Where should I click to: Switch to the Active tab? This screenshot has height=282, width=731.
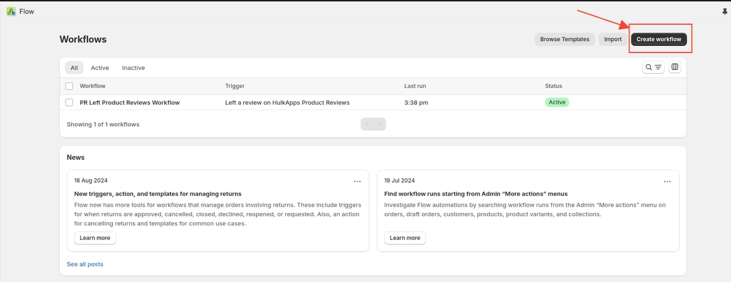click(100, 68)
